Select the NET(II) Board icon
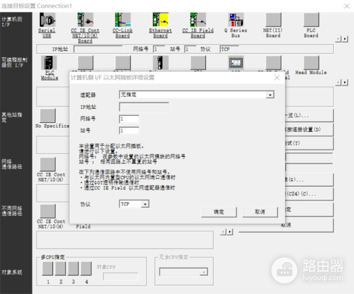Screen dimensions: 354x294 (273, 20)
